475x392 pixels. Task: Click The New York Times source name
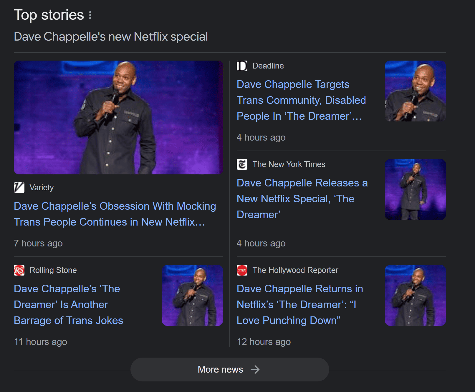pos(289,164)
